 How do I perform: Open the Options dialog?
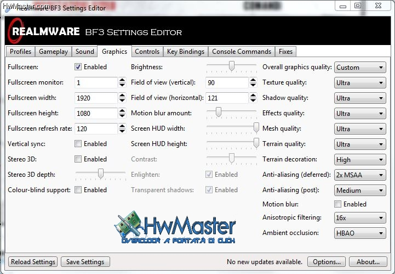click(x=327, y=262)
